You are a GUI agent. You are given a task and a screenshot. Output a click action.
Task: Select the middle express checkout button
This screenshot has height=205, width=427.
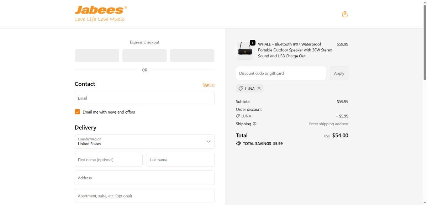pos(144,56)
